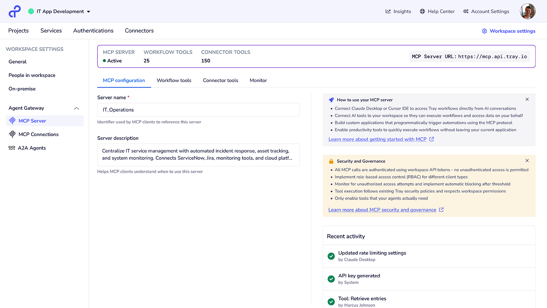
Task: Select MCP Connections in sidebar
Action: [x=38, y=134]
